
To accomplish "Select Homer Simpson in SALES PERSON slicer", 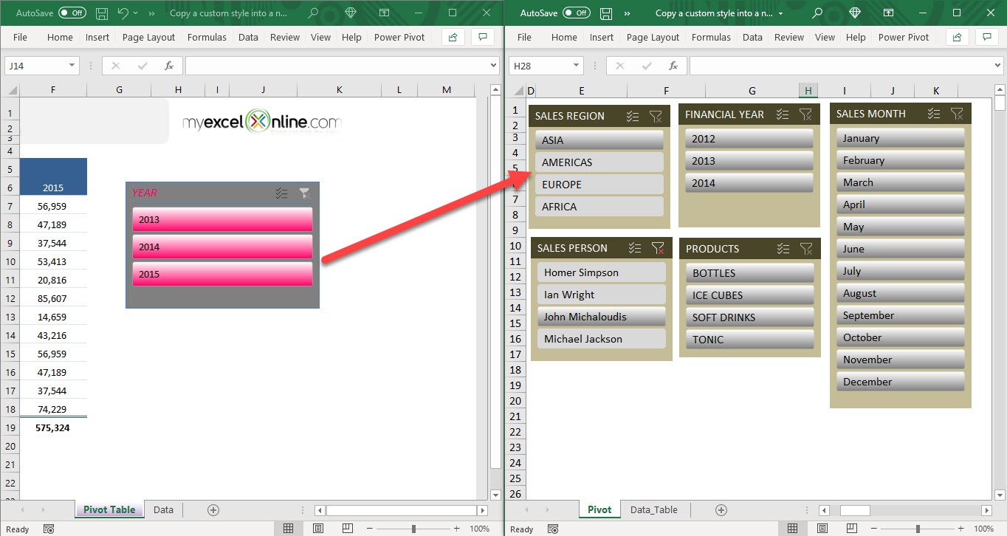I will pyautogui.click(x=602, y=272).
